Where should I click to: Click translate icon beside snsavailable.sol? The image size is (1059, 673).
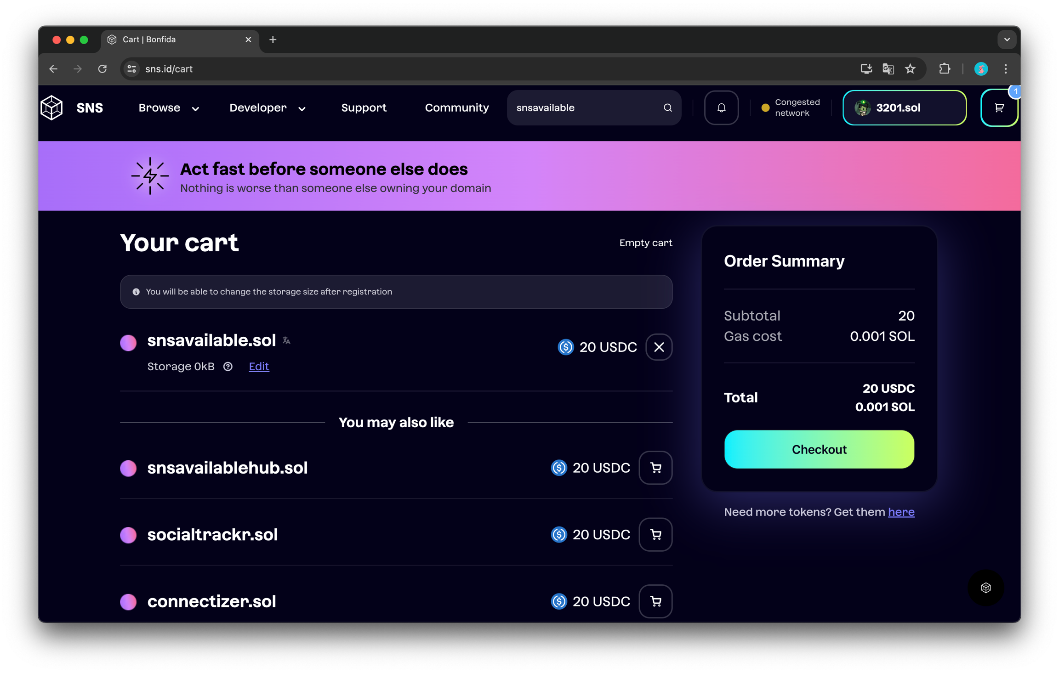(286, 340)
